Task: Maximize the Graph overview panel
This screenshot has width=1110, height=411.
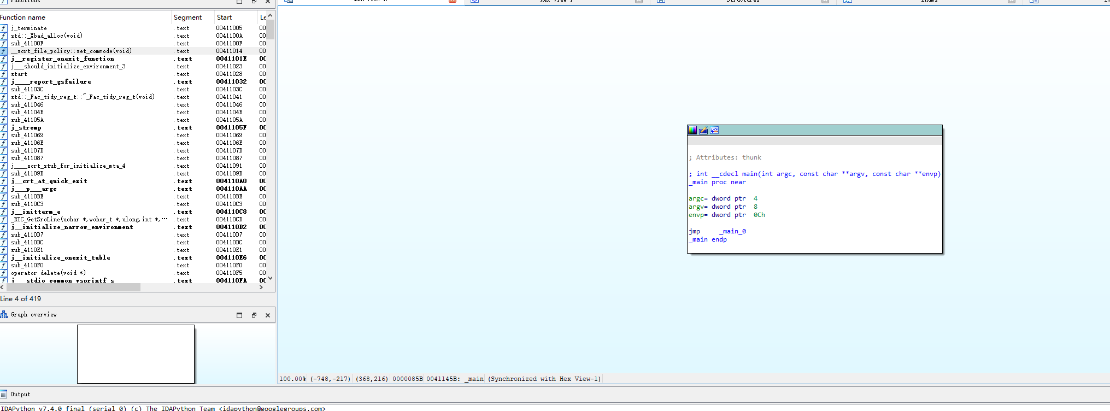Action: 239,315
